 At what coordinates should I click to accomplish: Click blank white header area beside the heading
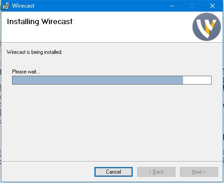pos(130,27)
